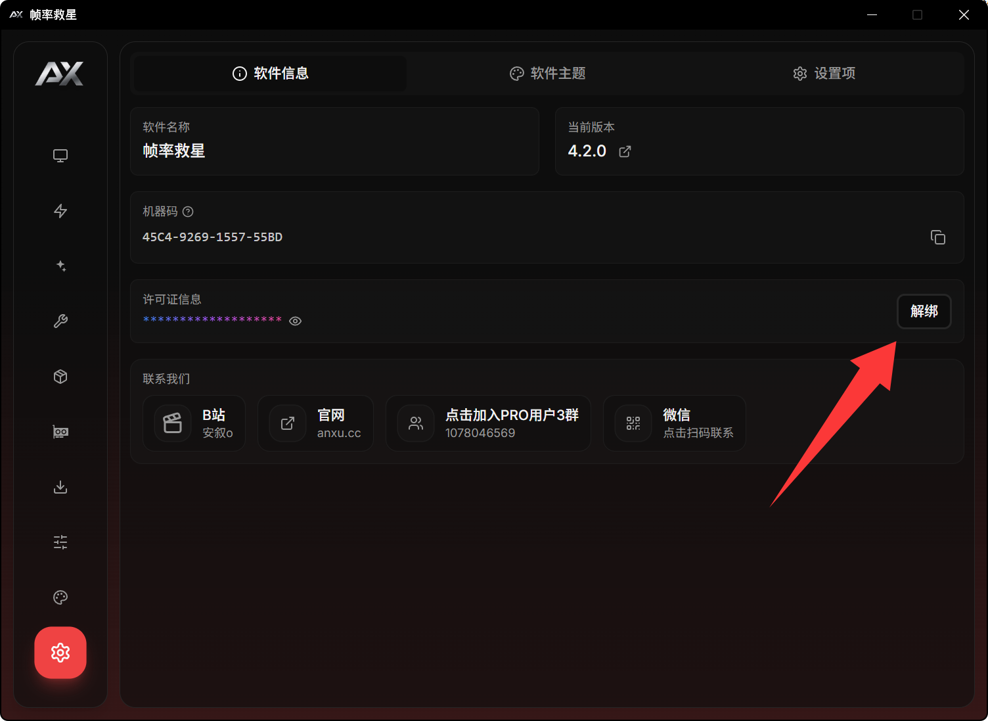Open the monitor page in sidebar
Image resolution: width=988 pixels, height=721 pixels.
click(x=60, y=156)
